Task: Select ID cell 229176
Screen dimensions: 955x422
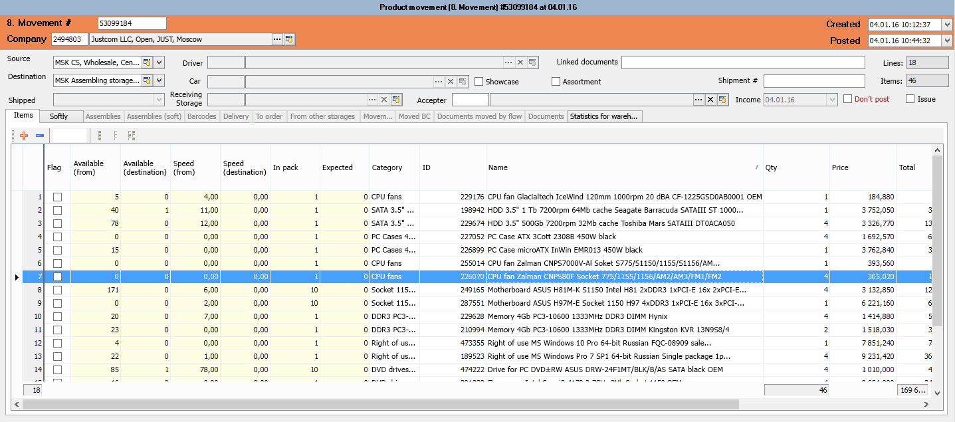Action: click(x=453, y=197)
